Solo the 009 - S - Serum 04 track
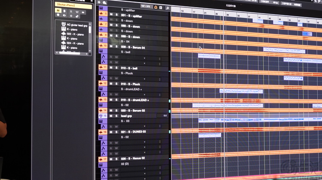 click(x=116, y=47)
